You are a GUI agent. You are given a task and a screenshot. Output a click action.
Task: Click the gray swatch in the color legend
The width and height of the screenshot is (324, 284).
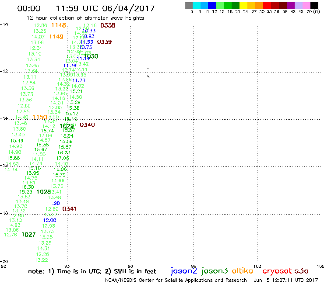(x=189, y=5)
